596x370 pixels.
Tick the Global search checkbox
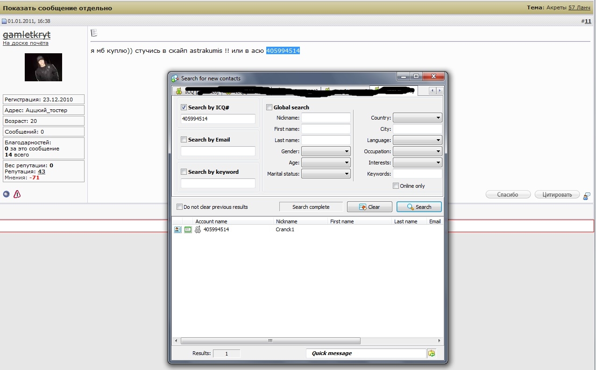coord(269,107)
